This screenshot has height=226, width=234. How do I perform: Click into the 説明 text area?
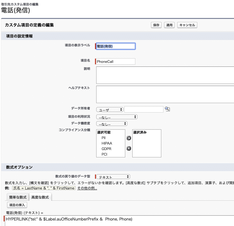(165, 75)
